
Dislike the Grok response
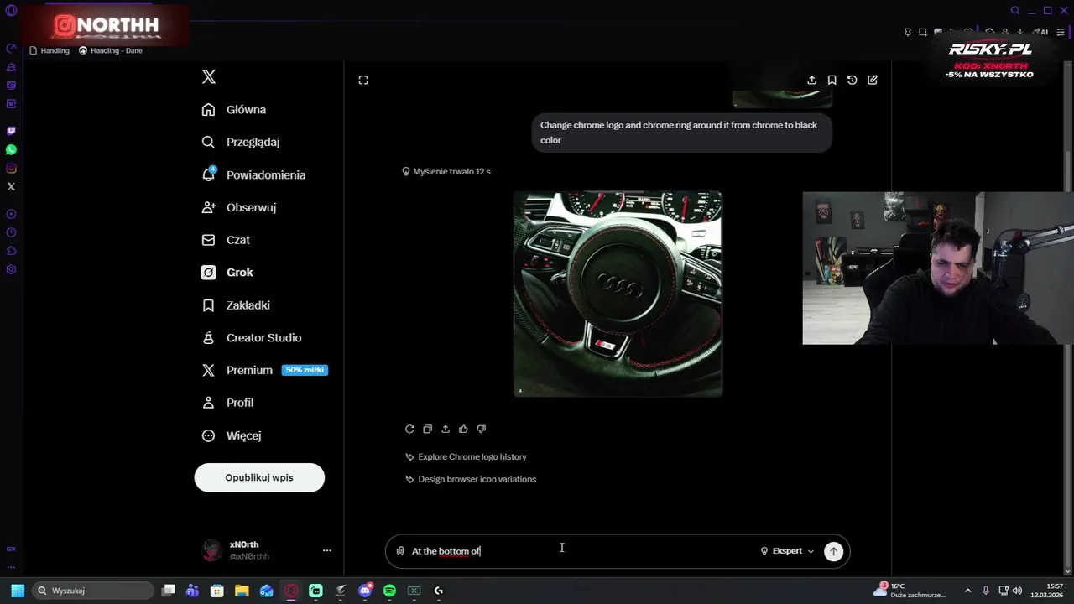[481, 429]
